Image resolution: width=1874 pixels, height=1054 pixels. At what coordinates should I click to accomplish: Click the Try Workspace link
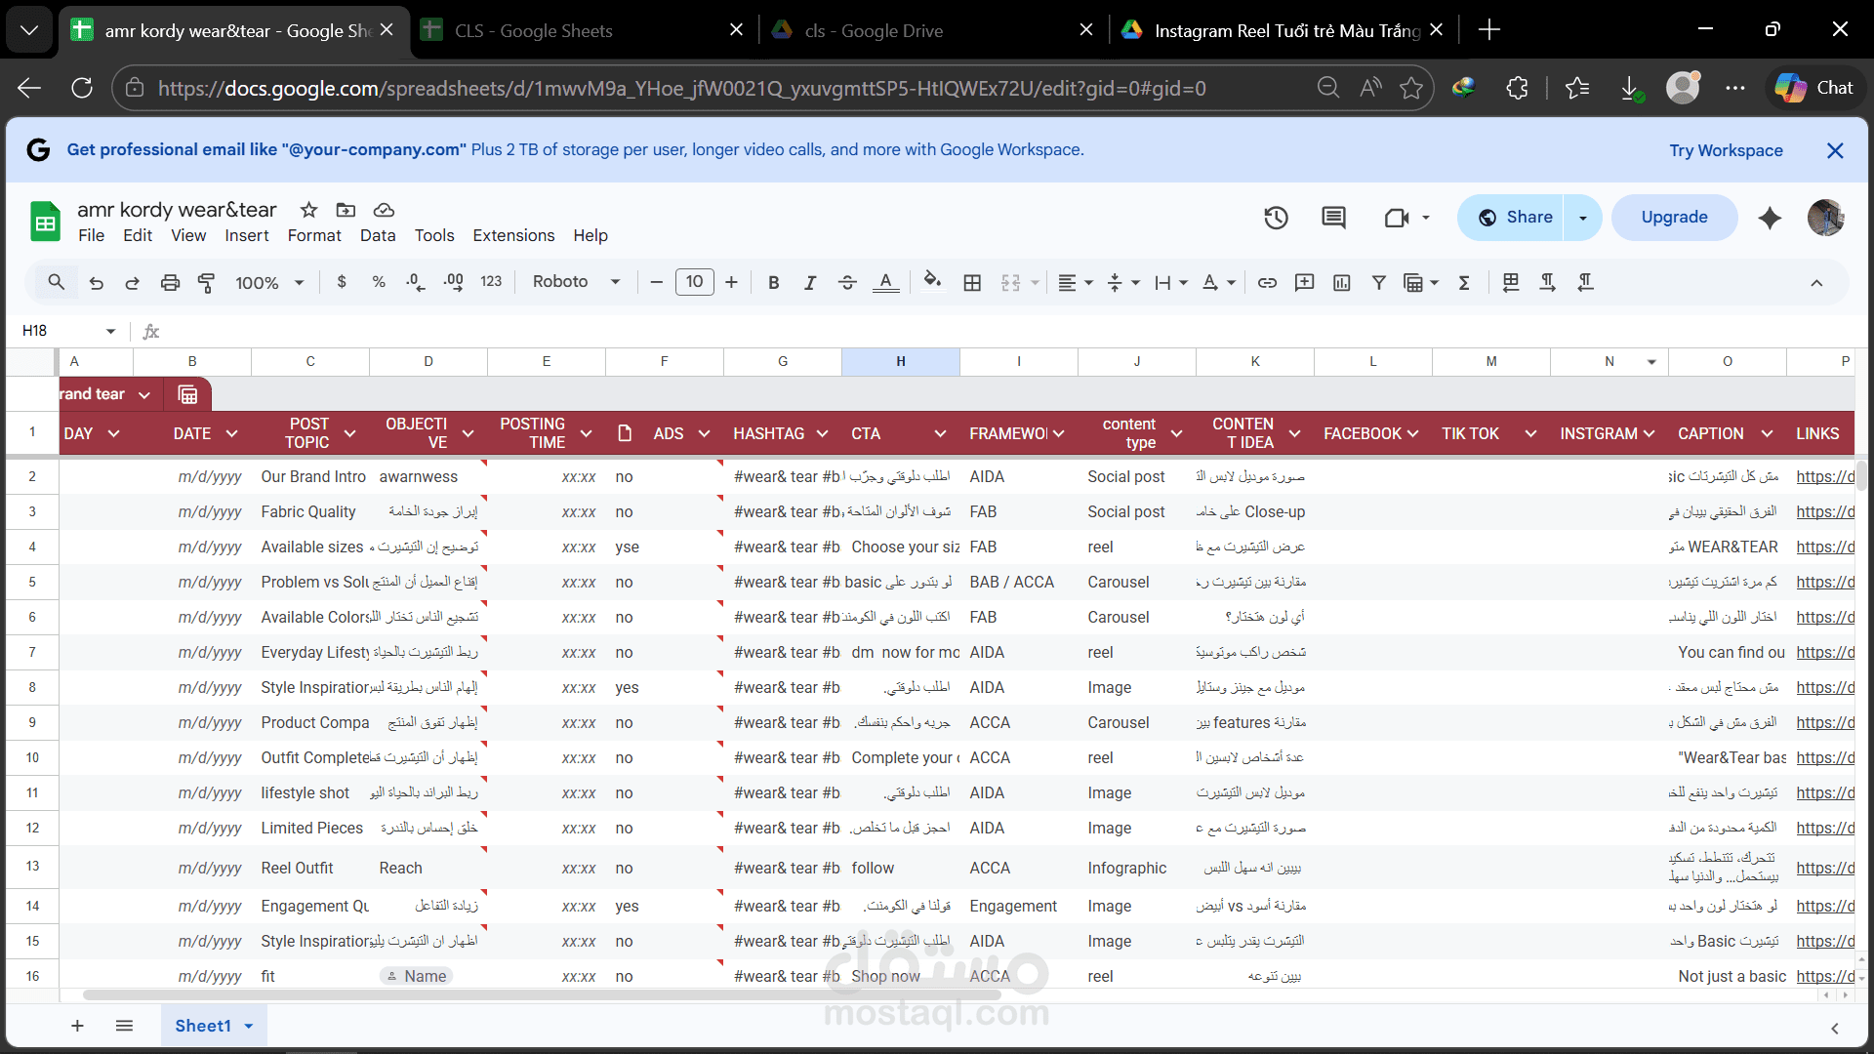1726,150
